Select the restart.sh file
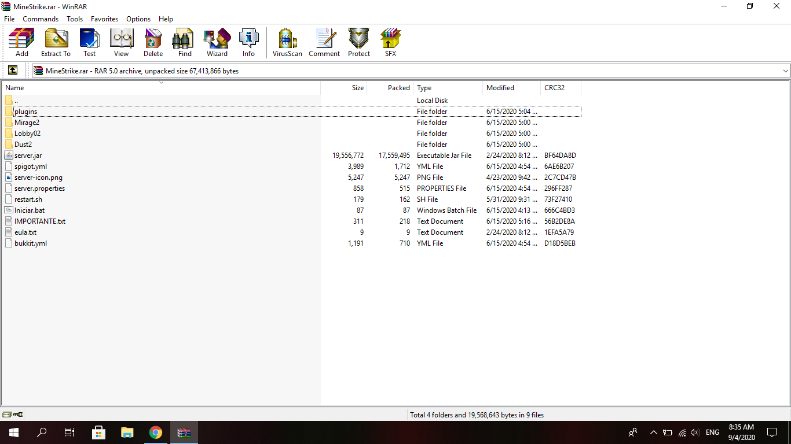 tap(292, 199)
